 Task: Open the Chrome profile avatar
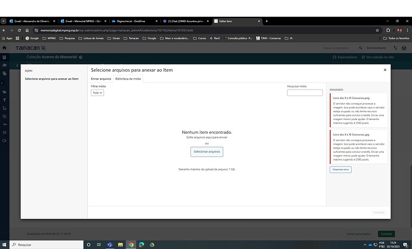coord(399,30)
